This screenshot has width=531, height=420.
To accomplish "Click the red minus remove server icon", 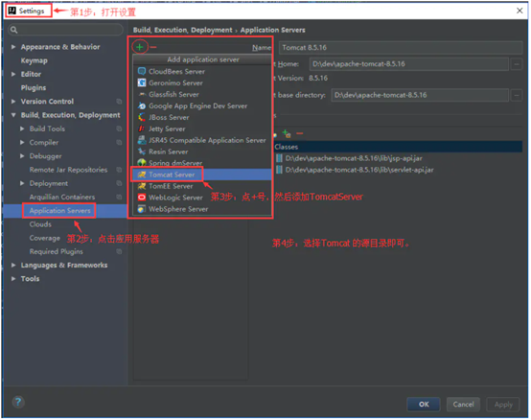I will [153, 47].
